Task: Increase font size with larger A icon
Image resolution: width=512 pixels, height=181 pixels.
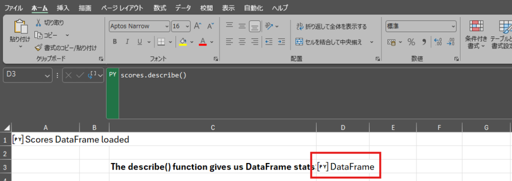Action: click(x=198, y=26)
